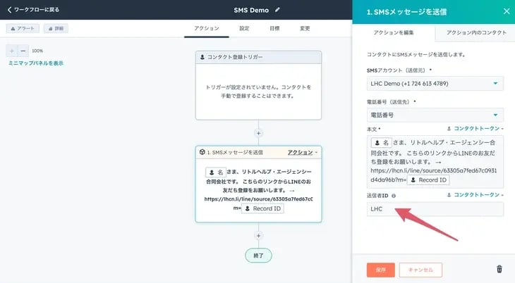Select アクション内のコンタクト tab
The image size is (515, 283).
click(x=476, y=32)
